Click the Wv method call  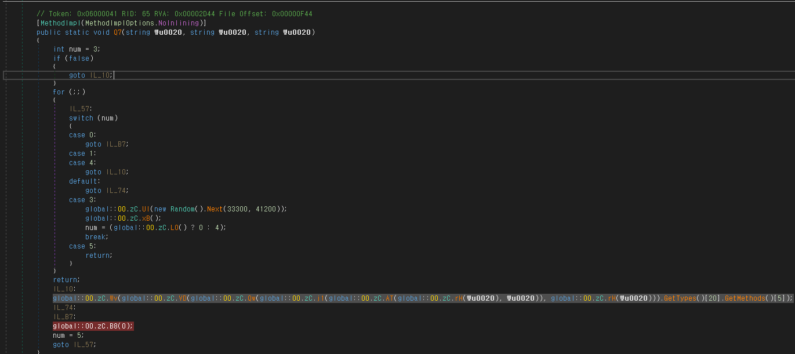[x=114, y=298]
